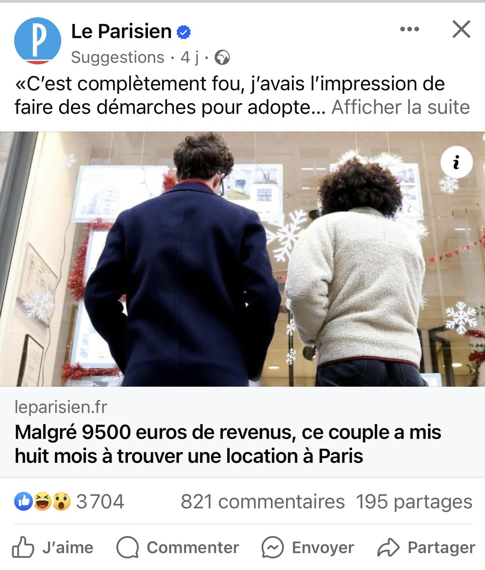Screen dimensions: 485x570
Task: Share the post with Partager
Action: click(426, 547)
